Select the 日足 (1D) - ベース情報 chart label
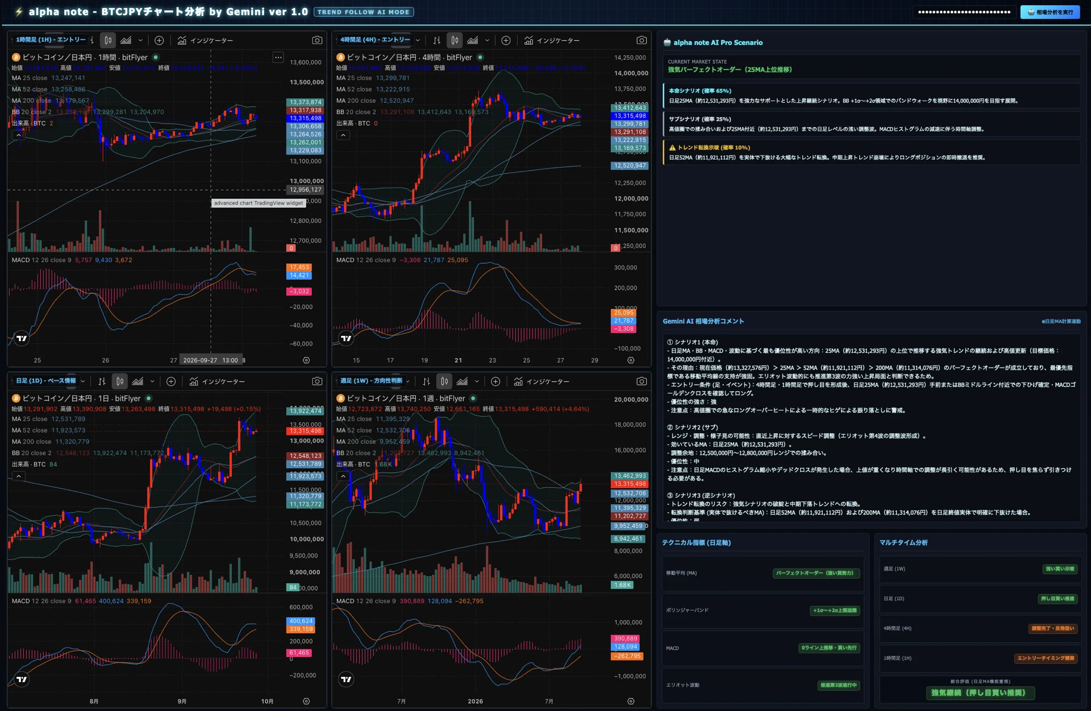The height and width of the screenshot is (711, 1091). pyautogui.click(x=45, y=381)
